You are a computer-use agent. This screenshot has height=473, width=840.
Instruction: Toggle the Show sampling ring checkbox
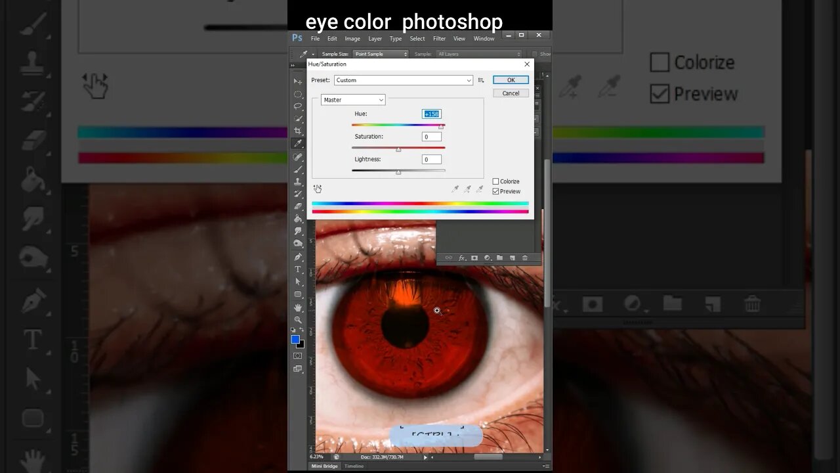tap(535, 54)
